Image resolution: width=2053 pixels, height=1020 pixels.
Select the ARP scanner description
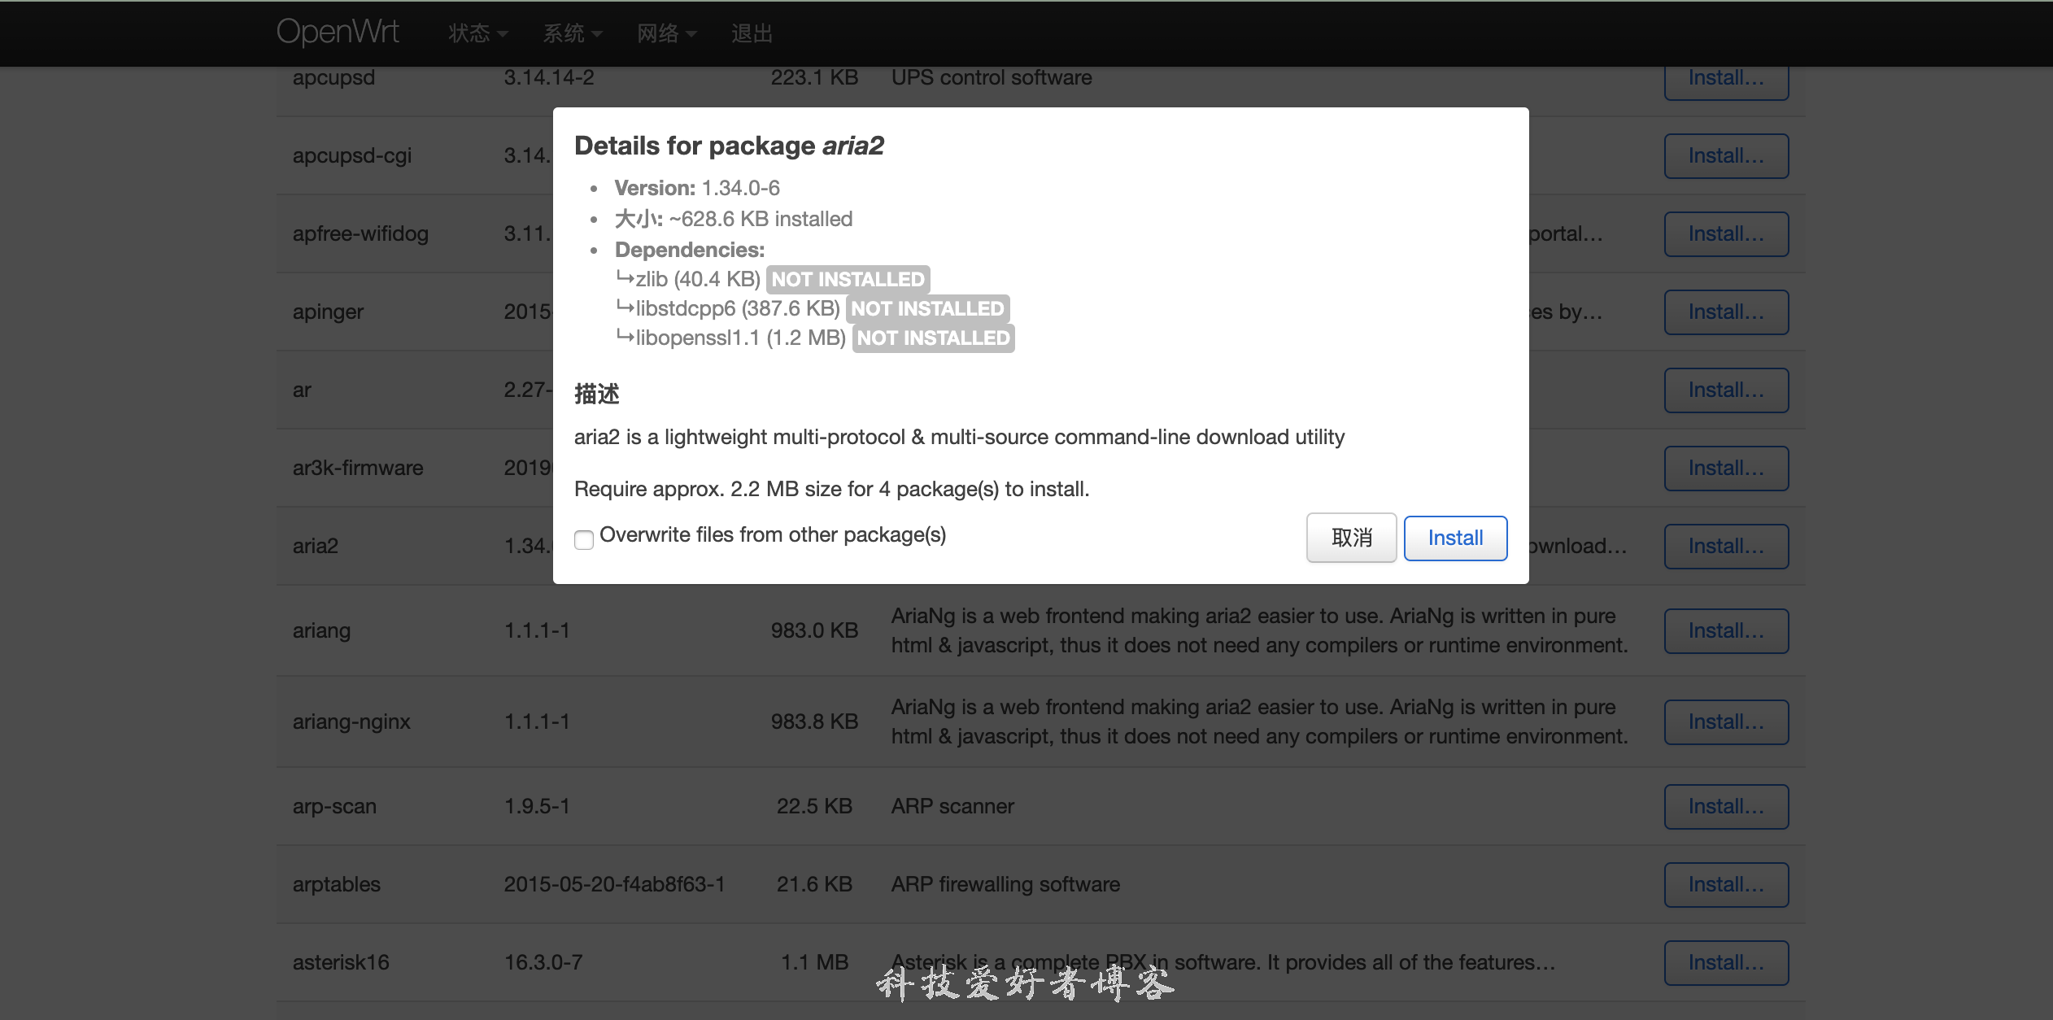tap(952, 806)
